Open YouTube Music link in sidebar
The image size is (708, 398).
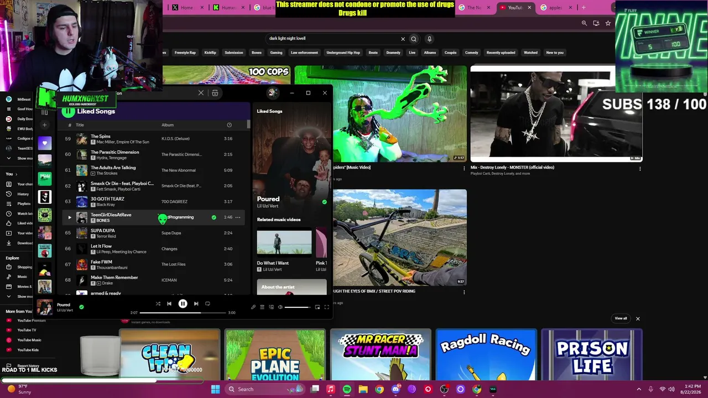tap(29, 340)
